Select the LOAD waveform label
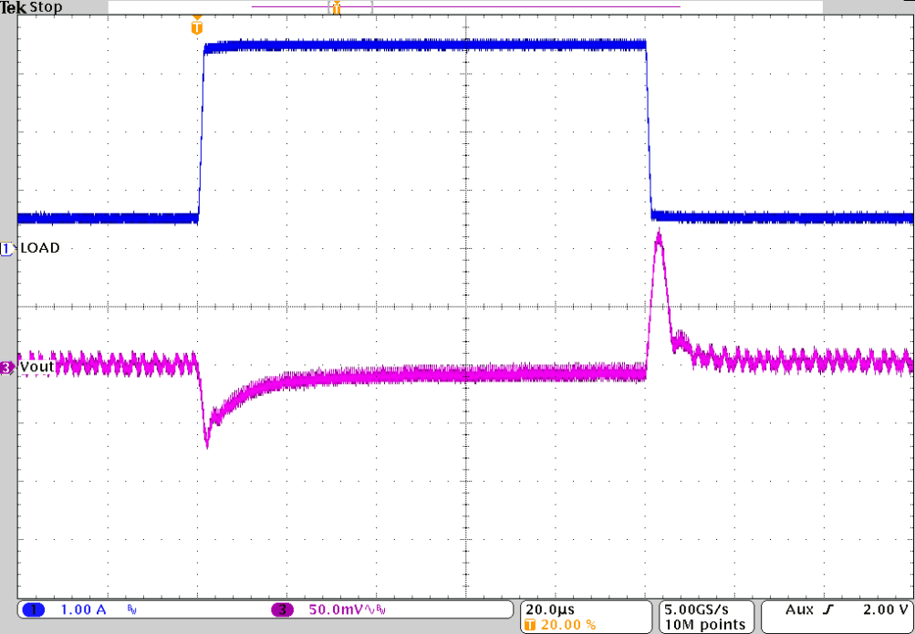Screen dimensions: 915x634 point(41,247)
